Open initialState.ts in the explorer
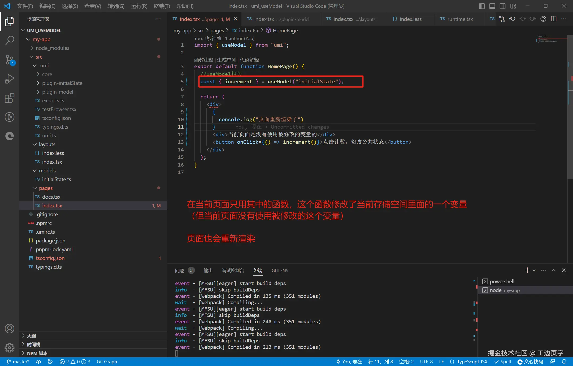 [x=56, y=179]
